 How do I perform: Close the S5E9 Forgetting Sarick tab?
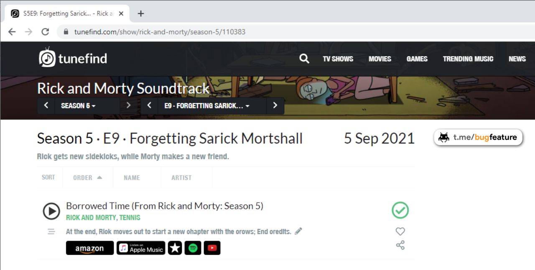coord(121,13)
